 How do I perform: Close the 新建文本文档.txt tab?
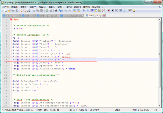click(x=57, y=16)
